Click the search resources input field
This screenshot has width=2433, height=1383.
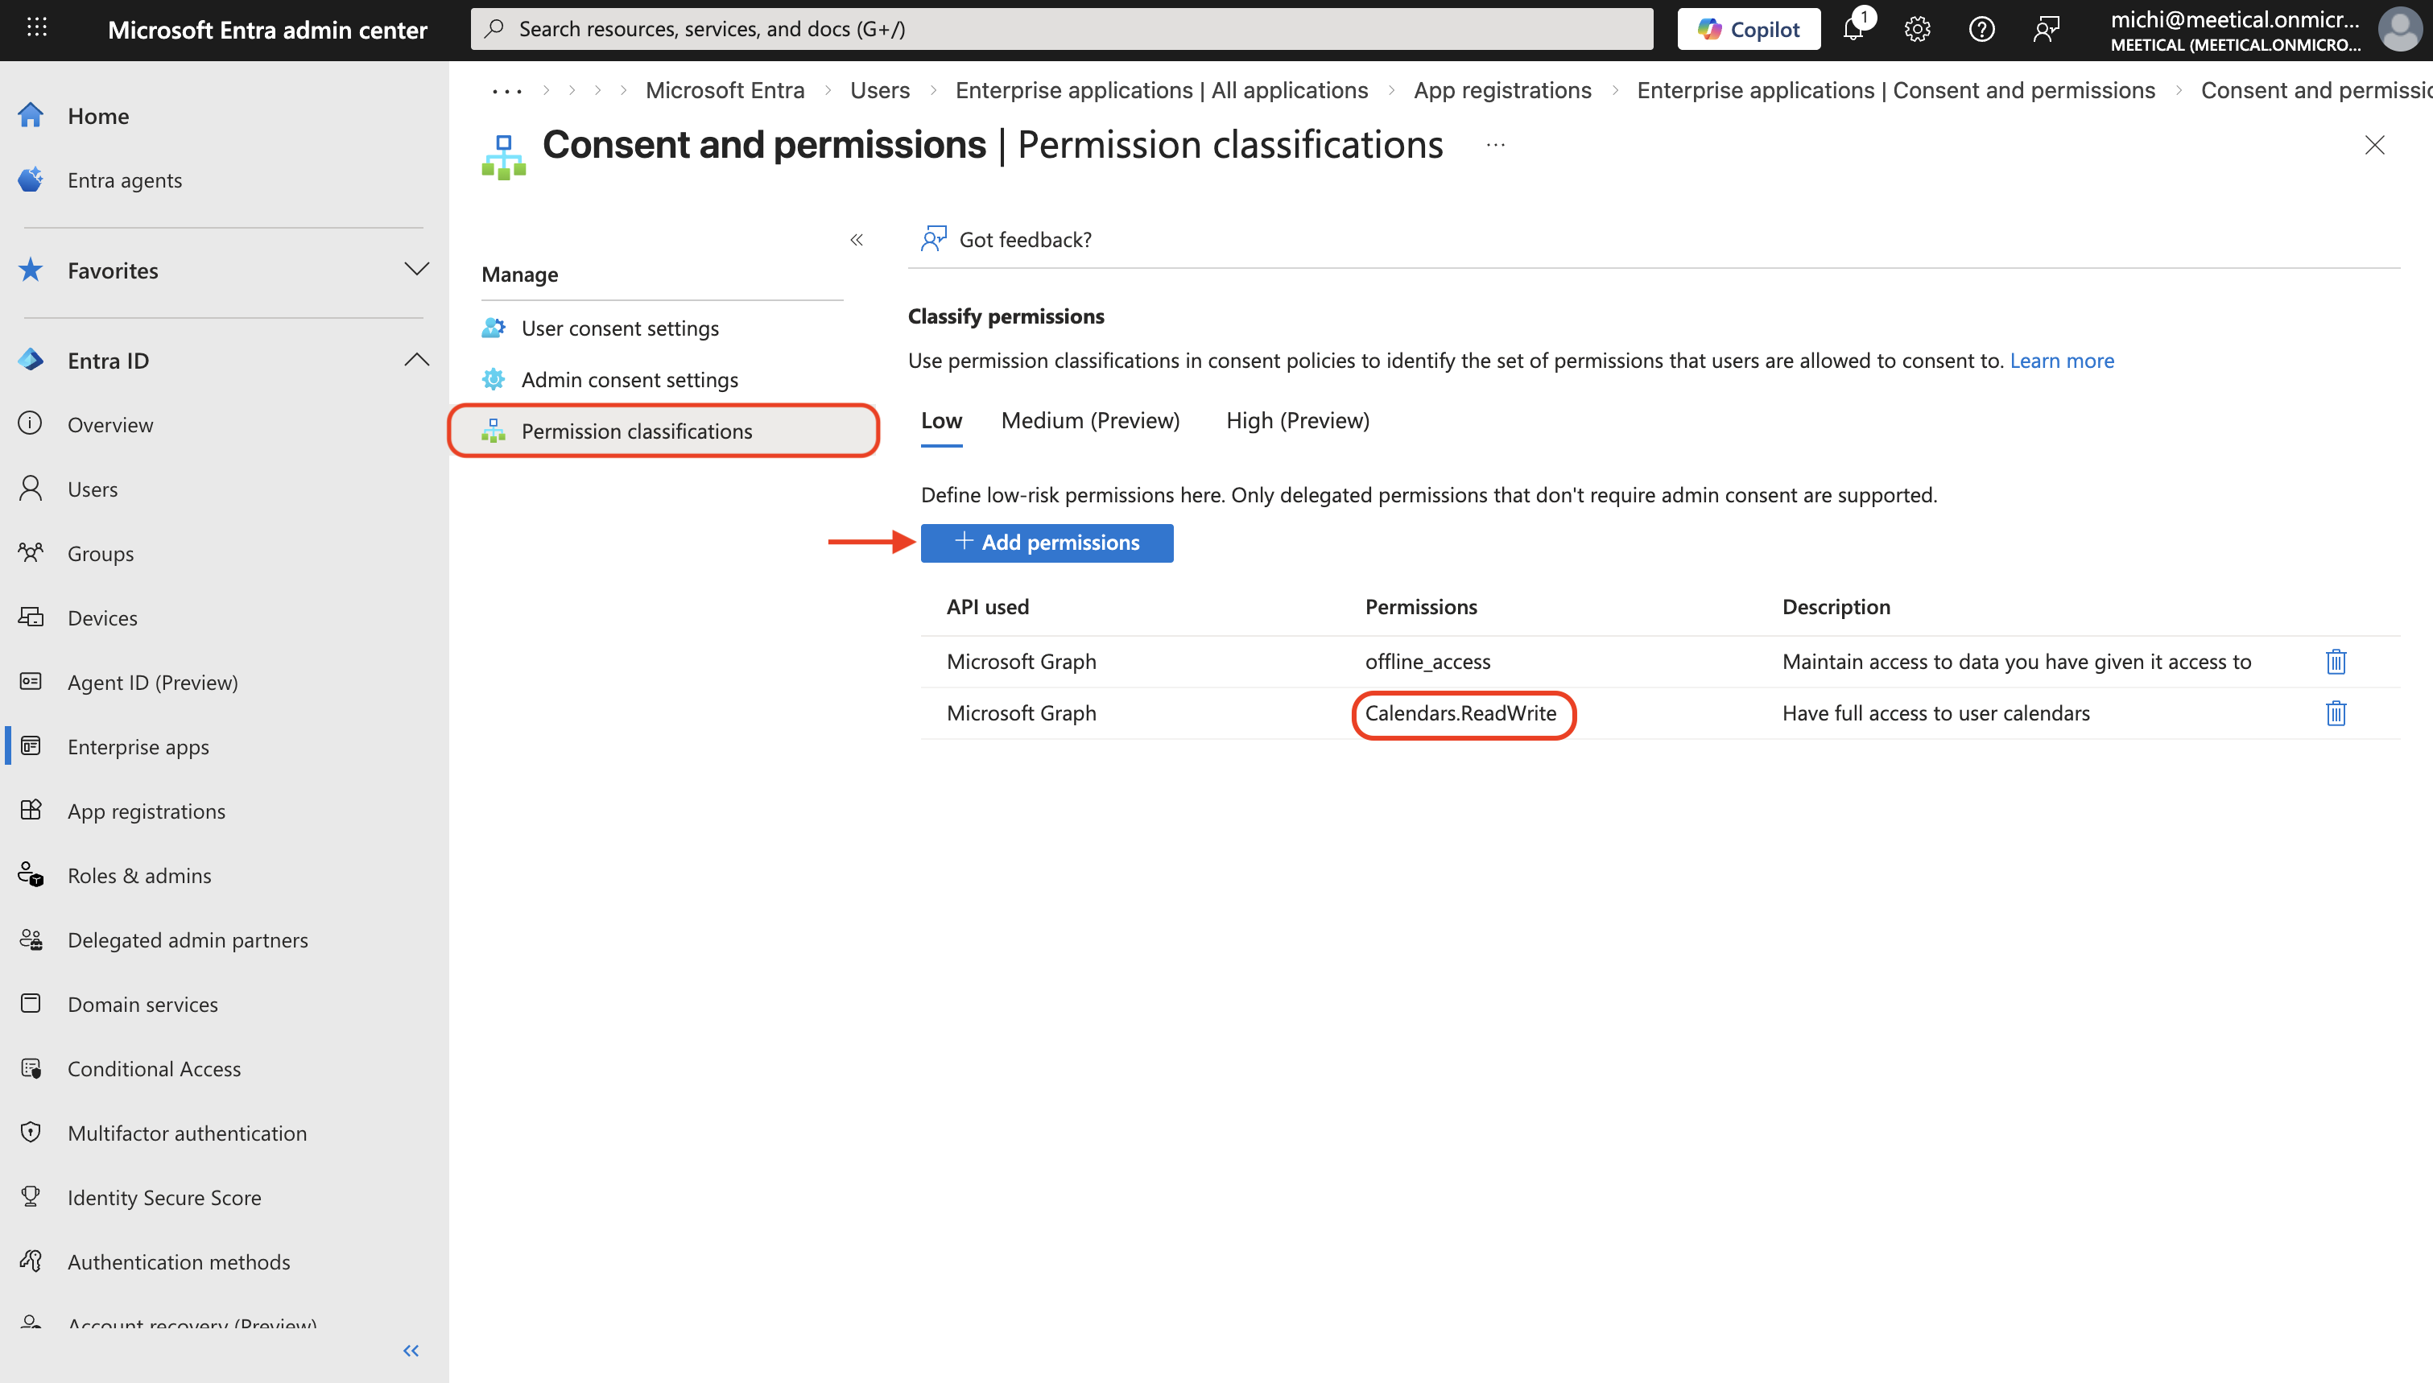coord(1062,28)
